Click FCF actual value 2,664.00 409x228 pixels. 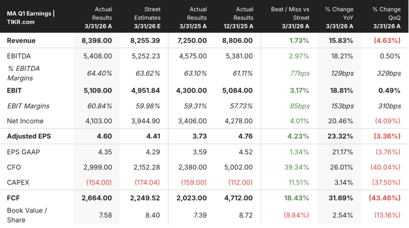pyautogui.click(x=97, y=198)
